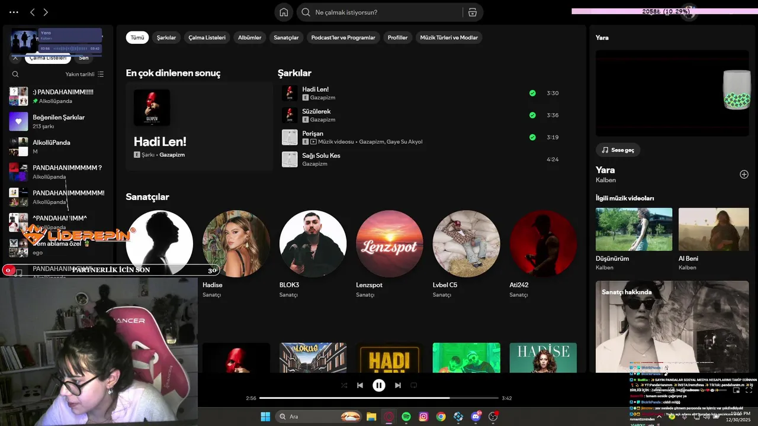Open the HADISE album tile
This screenshot has height=426, width=758.
543,357
